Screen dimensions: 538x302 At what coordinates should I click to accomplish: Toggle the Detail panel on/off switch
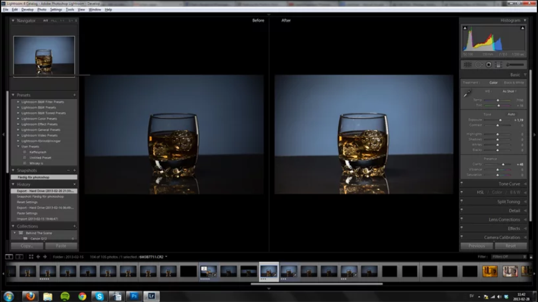pos(461,210)
